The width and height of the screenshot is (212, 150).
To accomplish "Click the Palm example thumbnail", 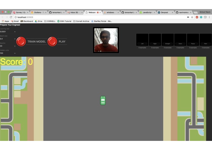I will pyautogui.click(x=206, y=40).
